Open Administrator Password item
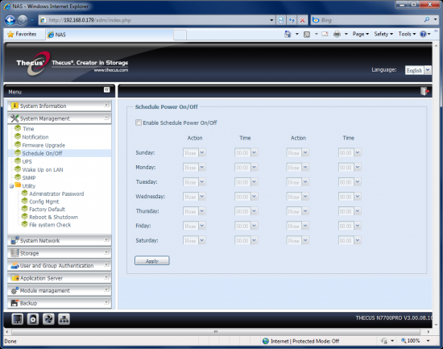The width and height of the screenshot is (443, 349). pyautogui.click(x=56, y=193)
